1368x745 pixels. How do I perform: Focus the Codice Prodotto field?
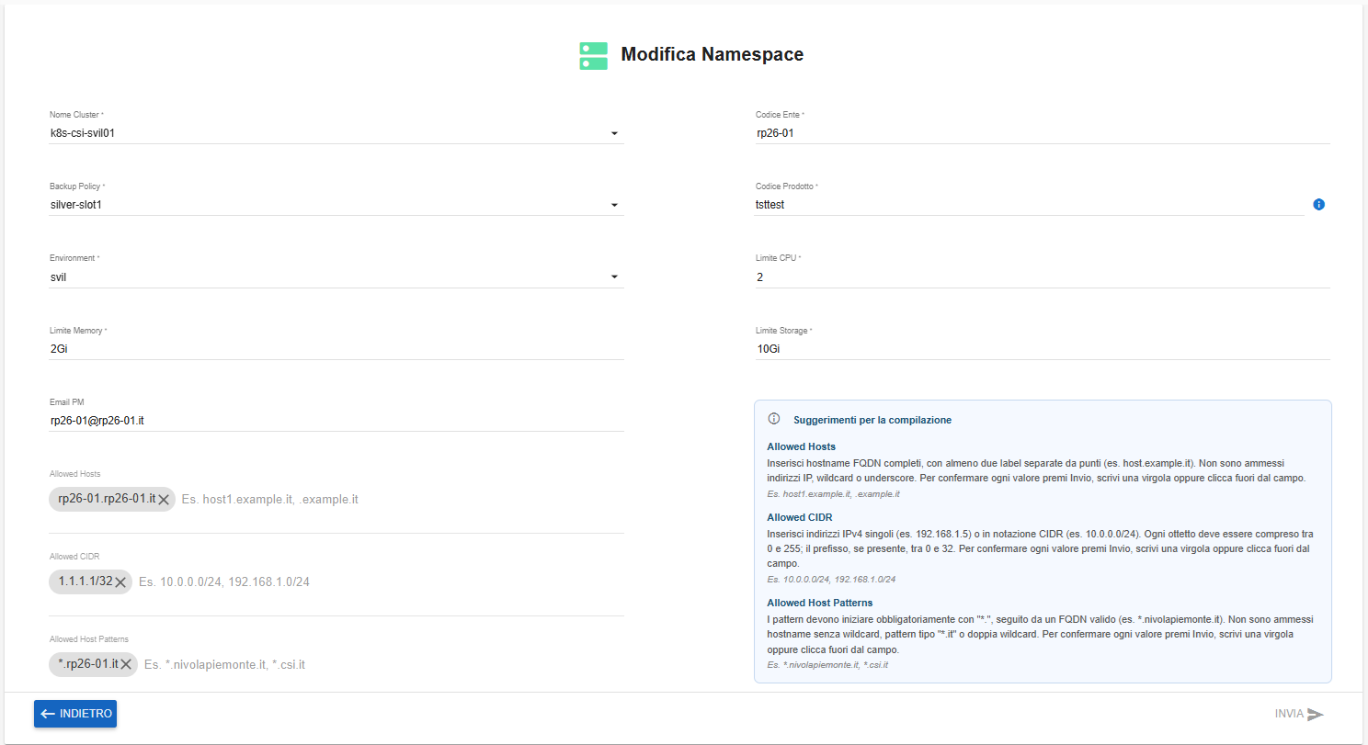(x=1030, y=205)
